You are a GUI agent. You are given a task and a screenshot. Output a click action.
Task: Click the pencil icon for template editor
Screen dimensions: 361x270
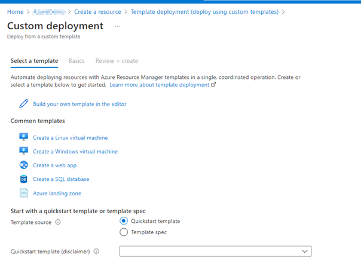[x=24, y=104]
